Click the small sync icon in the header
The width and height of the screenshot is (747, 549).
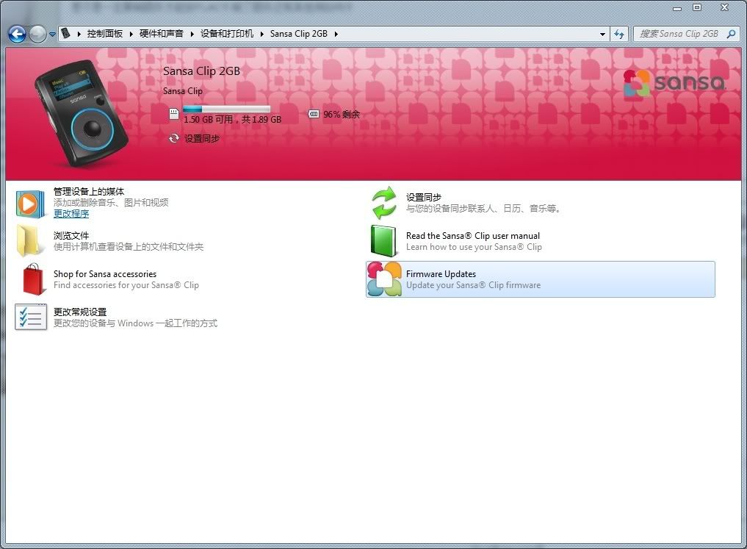pos(174,138)
